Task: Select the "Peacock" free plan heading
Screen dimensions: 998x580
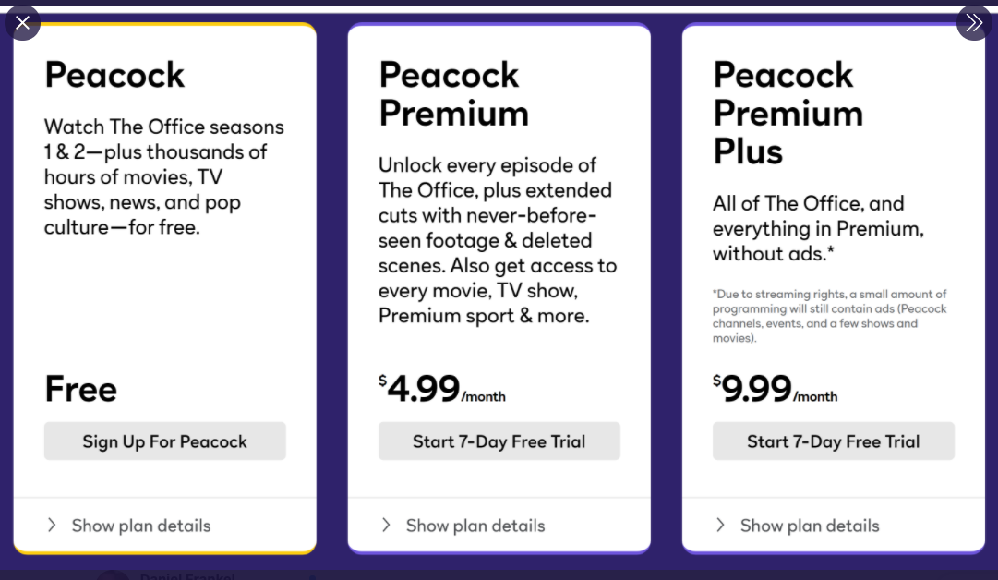Action: [x=114, y=75]
